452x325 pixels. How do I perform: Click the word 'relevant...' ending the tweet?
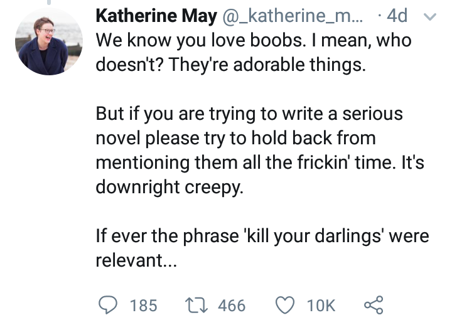click(136, 261)
